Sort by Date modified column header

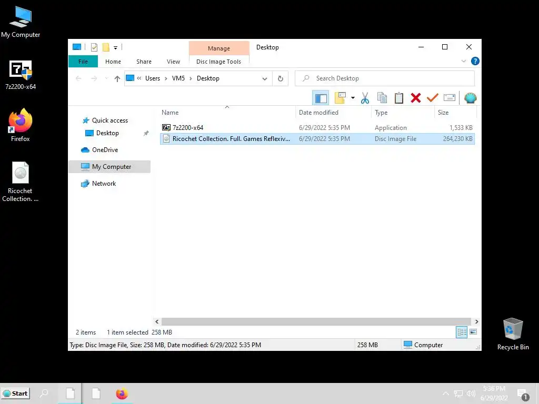pos(333,113)
